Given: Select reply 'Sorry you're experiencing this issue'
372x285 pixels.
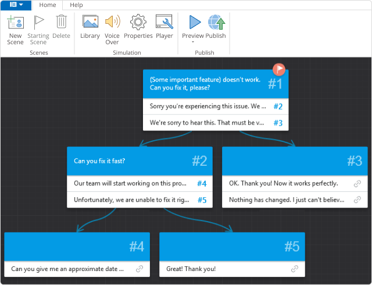Looking at the screenshot, I should [x=216, y=106].
